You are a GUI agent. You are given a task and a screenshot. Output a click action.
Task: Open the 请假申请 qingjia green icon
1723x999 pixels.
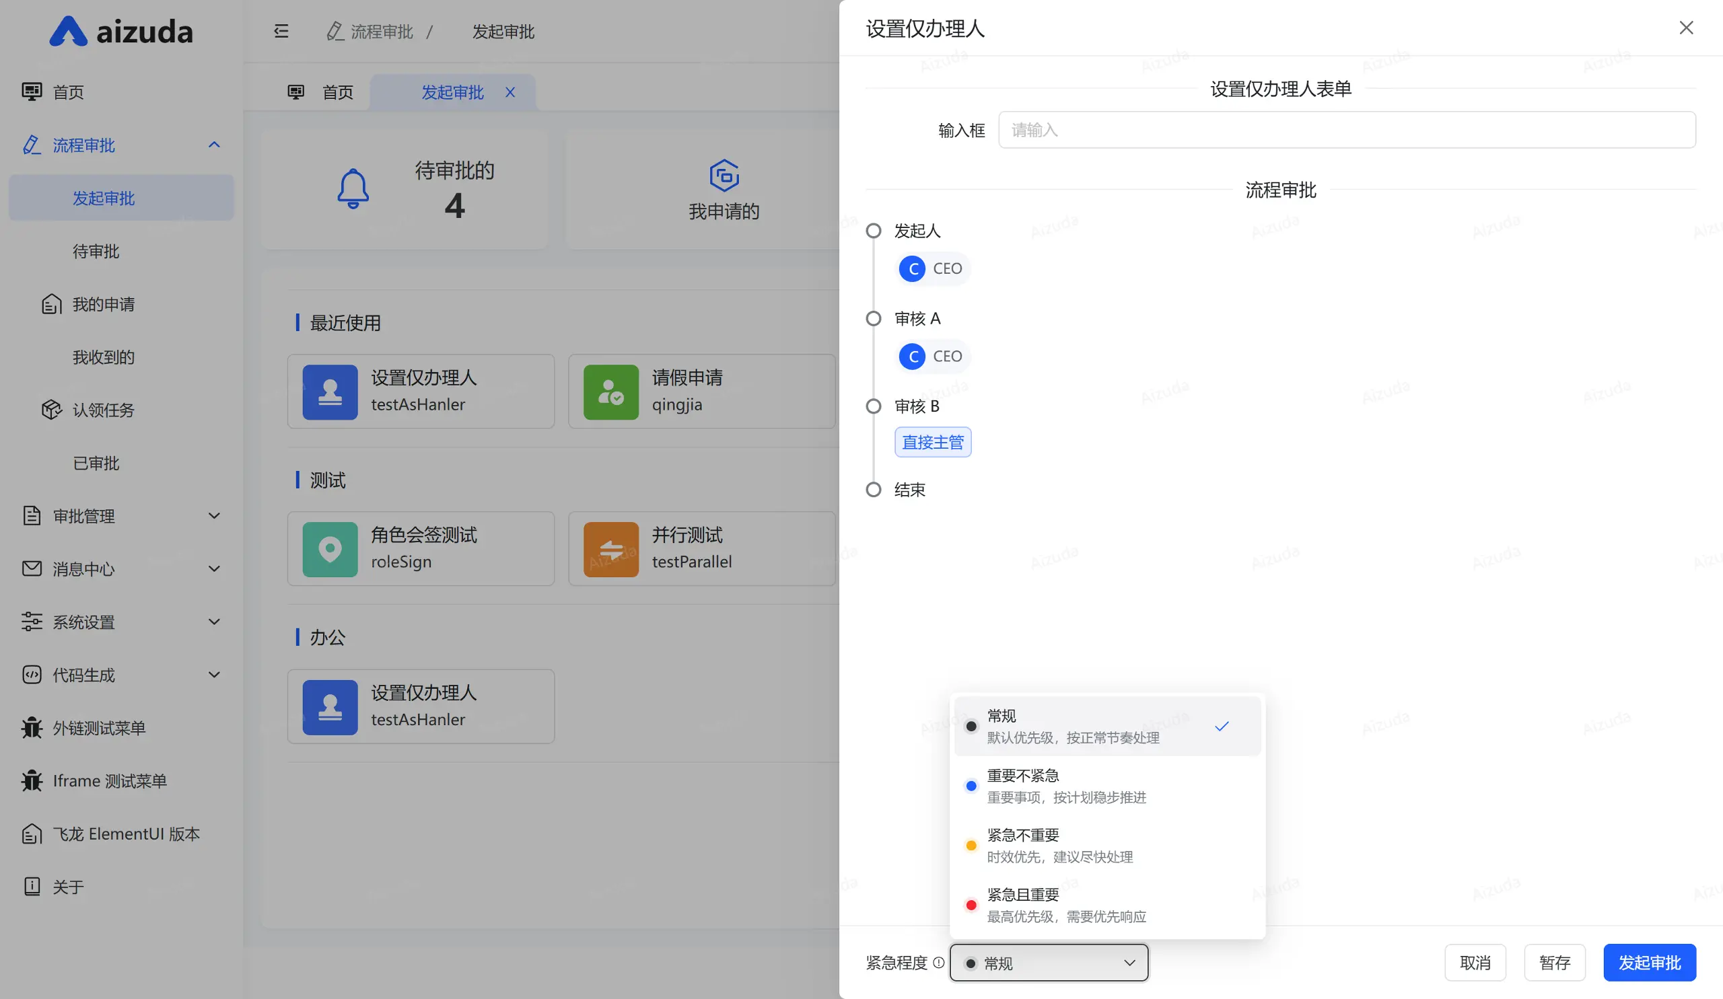610,392
